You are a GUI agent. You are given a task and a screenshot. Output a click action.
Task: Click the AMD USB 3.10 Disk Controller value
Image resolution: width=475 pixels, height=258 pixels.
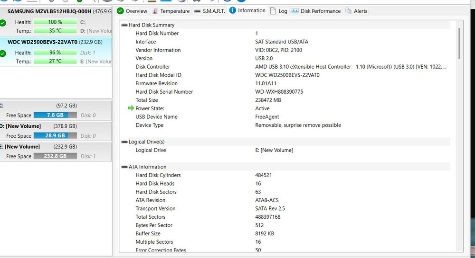(351, 67)
